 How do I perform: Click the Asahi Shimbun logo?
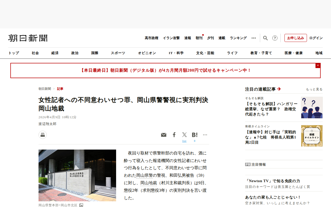coord(28,38)
